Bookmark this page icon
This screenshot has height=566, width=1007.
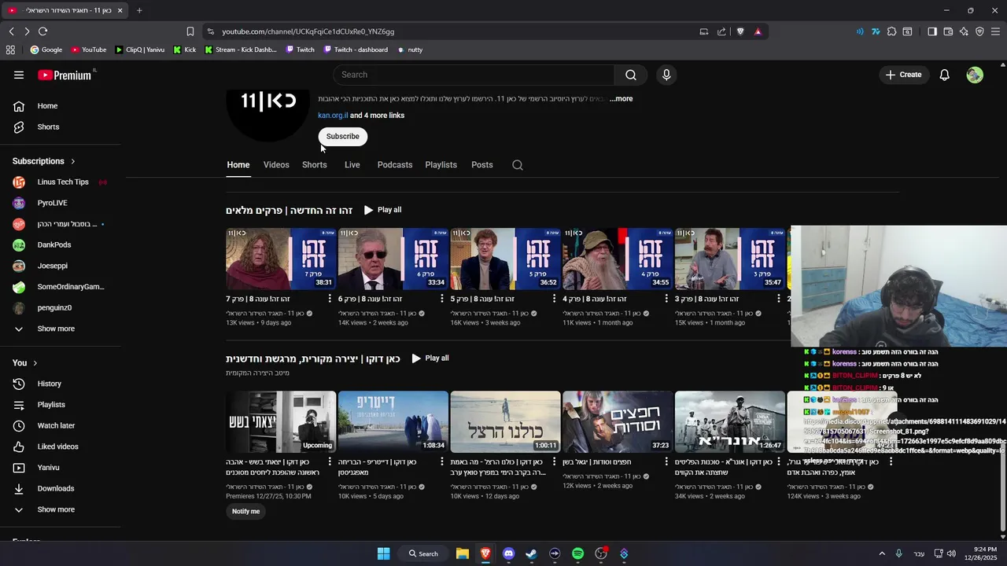[x=190, y=31]
